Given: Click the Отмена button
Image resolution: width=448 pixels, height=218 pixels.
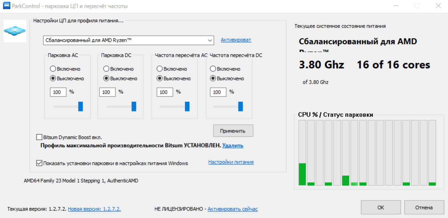Looking at the screenshot, I should coord(424,208).
